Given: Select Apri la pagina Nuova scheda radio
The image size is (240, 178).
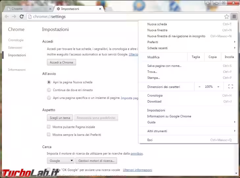Looking at the screenshot, I should click(49, 82).
